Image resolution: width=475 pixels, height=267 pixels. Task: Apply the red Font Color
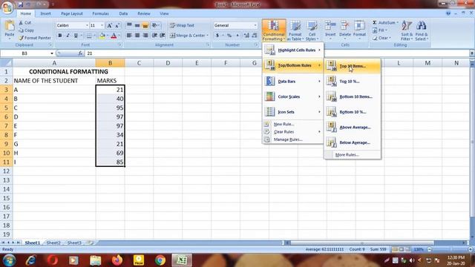(114, 36)
